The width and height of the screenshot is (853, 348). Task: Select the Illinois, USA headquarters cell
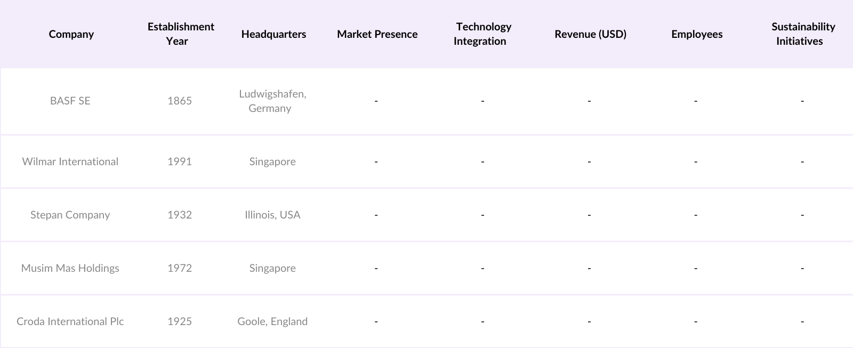[272, 215]
